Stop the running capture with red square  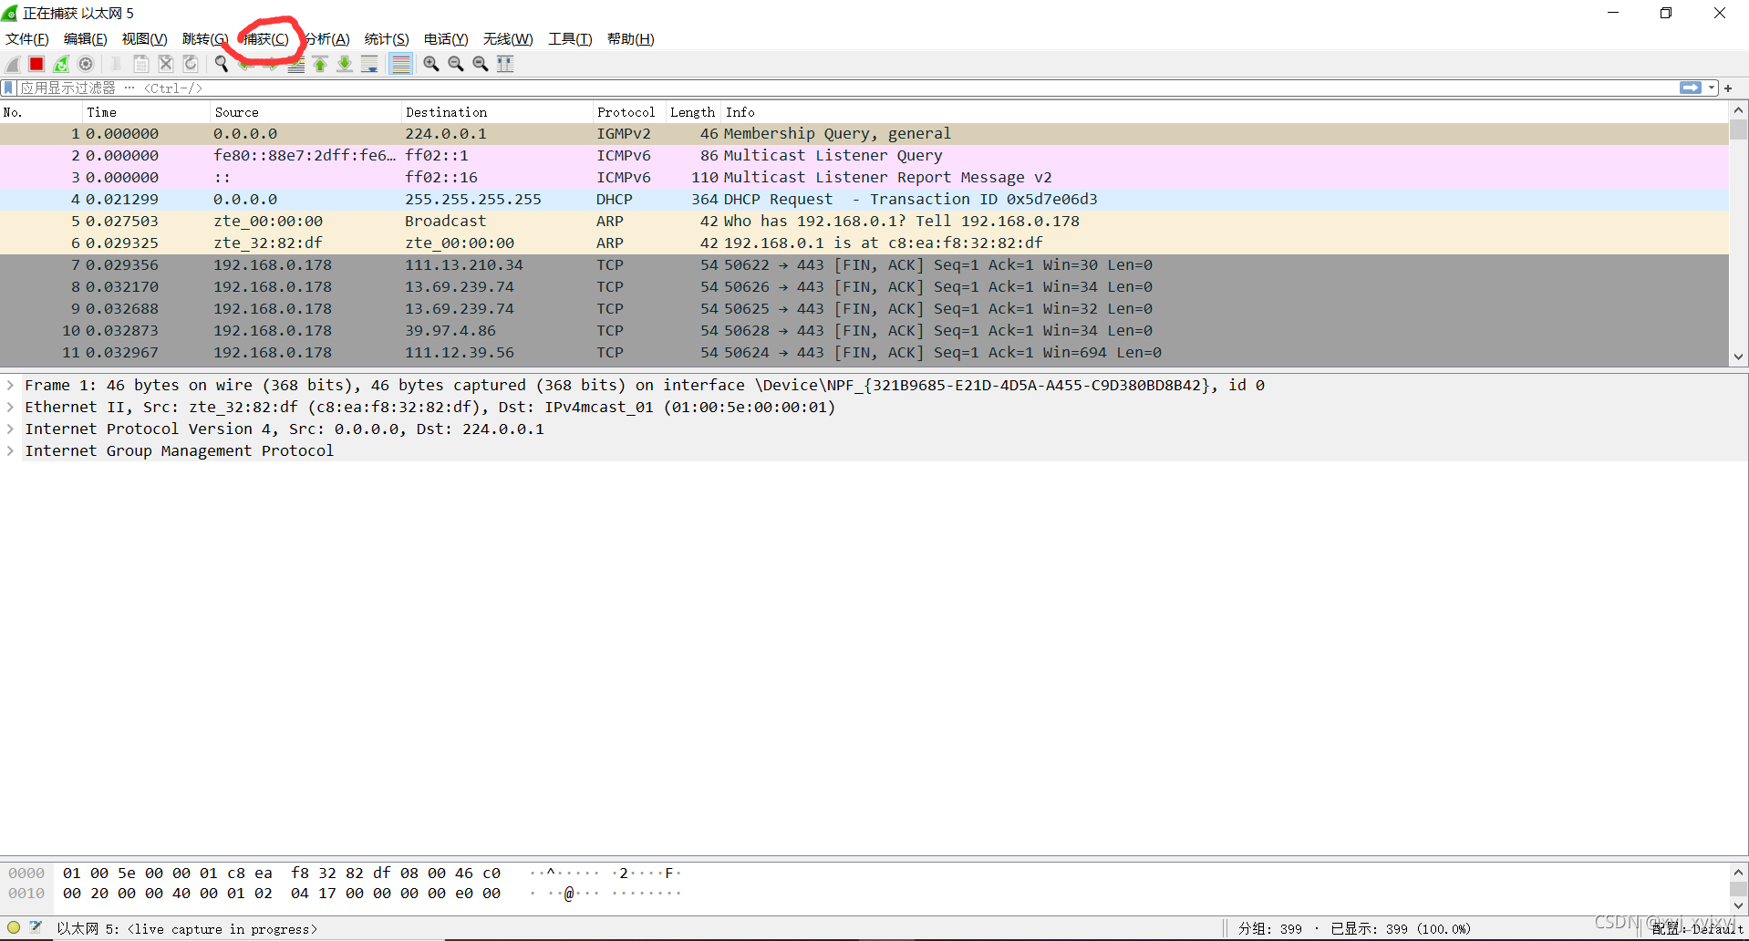click(x=36, y=64)
